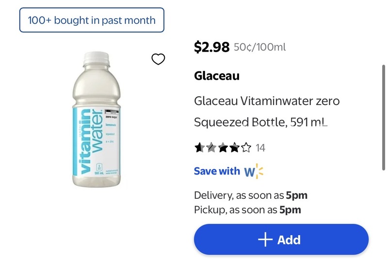This screenshot has width=388, height=279.
Task: Click the 50¢/100ml unit price
Action: click(260, 47)
